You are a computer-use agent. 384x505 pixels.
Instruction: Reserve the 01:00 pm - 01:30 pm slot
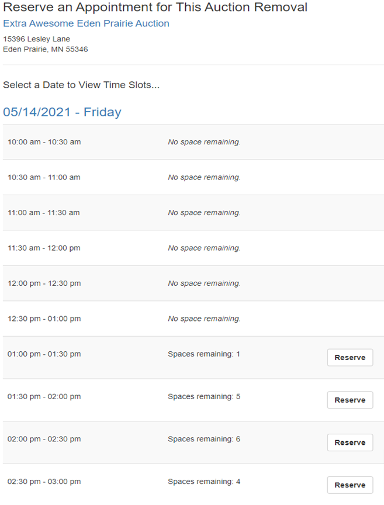350,358
